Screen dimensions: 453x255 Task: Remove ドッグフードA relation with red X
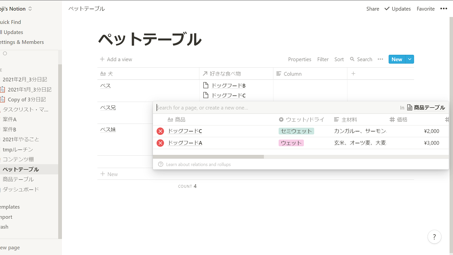[160, 143]
